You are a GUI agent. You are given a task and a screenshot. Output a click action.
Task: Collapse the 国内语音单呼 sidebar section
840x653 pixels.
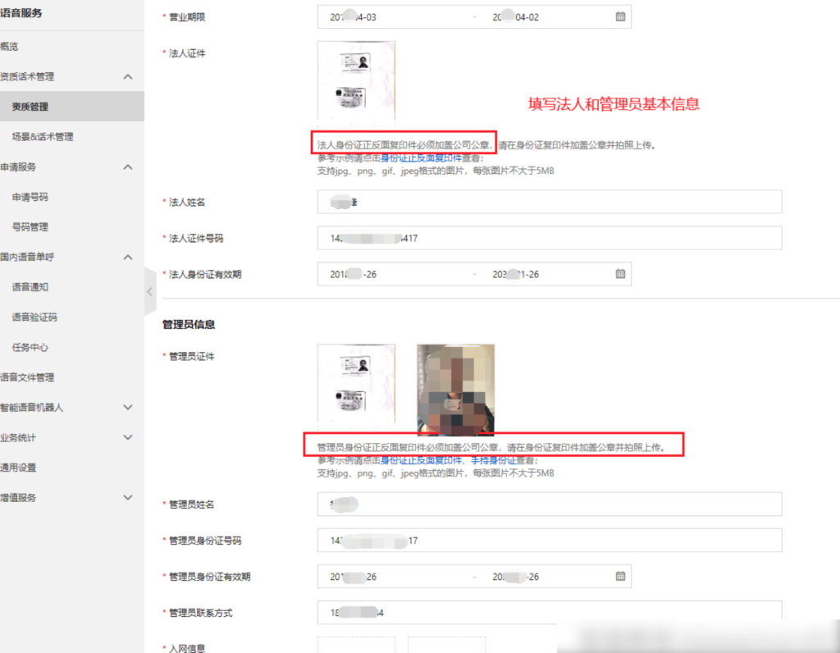128,257
